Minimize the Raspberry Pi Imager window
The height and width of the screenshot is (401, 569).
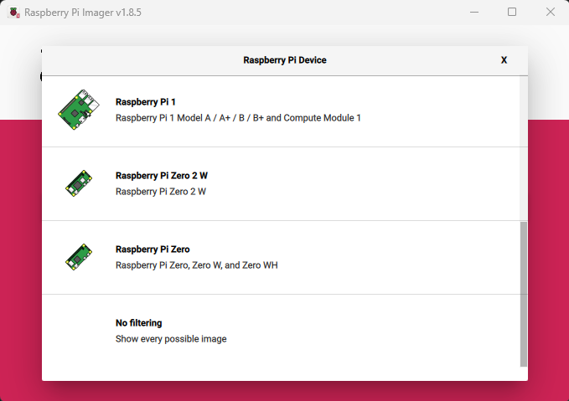pos(474,13)
